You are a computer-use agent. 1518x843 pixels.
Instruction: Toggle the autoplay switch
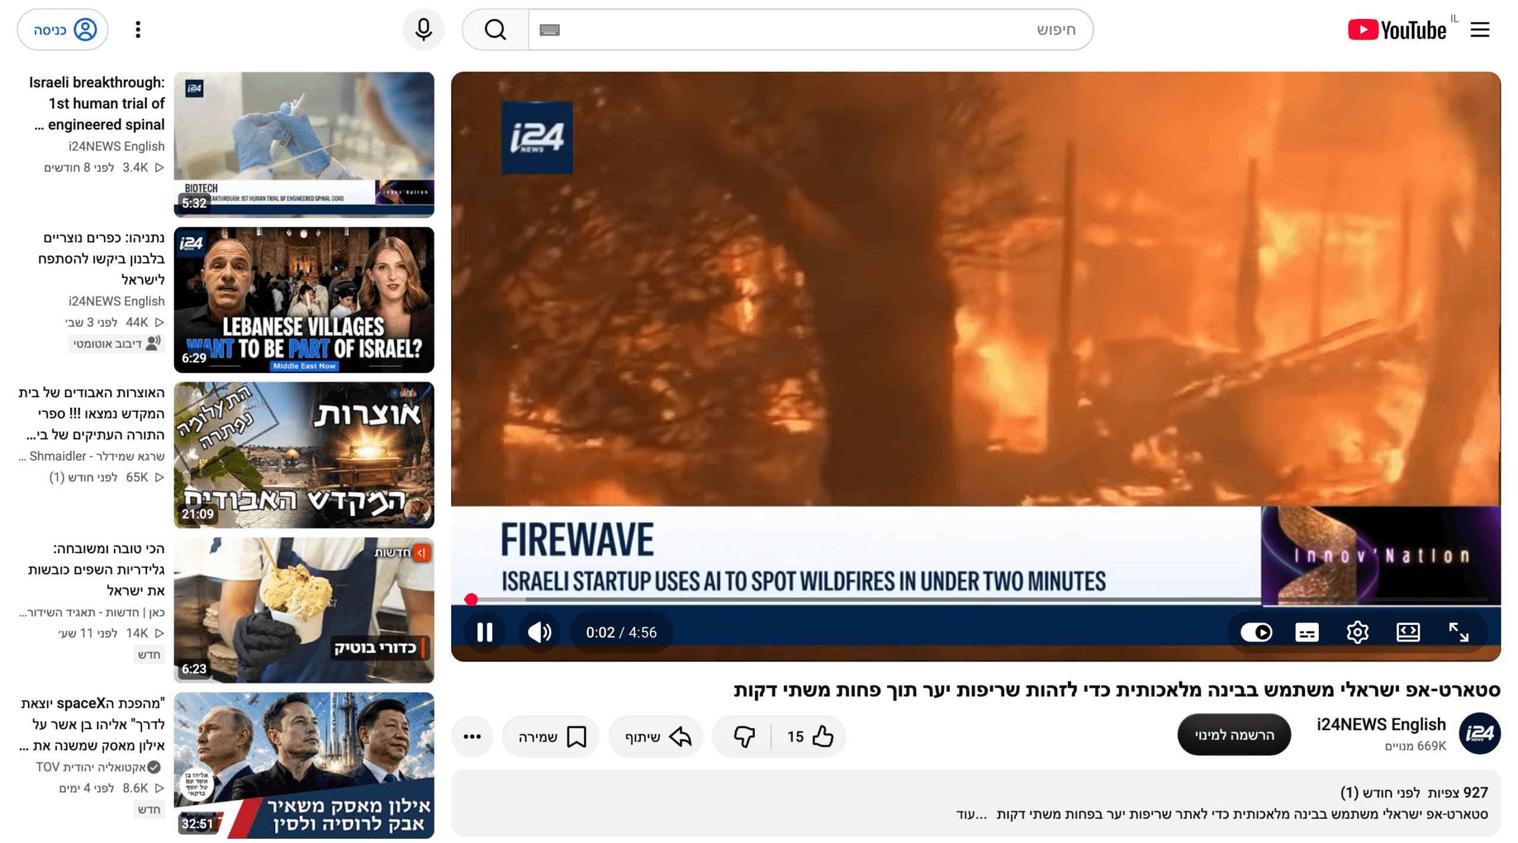pyautogui.click(x=1256, y=632)
